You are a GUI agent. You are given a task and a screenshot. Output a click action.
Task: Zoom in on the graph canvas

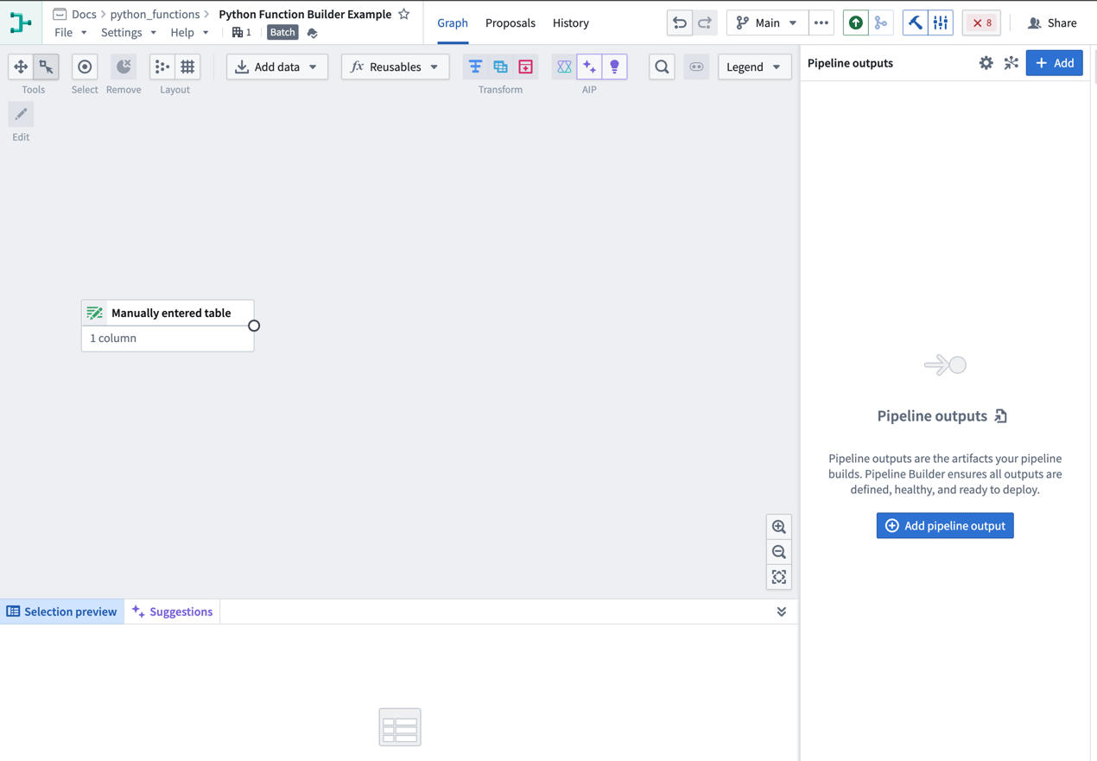tap(779, 527)
